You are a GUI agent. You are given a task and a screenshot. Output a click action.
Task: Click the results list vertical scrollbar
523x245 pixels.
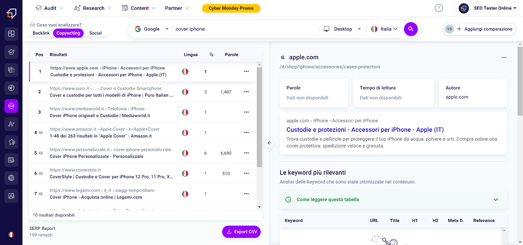click(x=259, y=117)
